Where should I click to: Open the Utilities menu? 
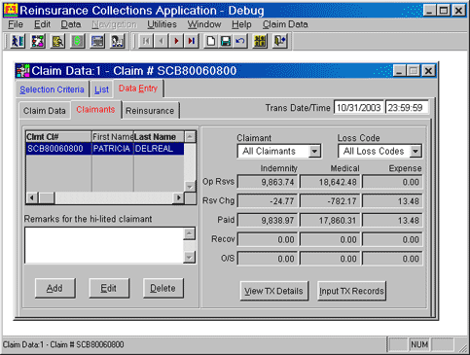click(162, 24)
